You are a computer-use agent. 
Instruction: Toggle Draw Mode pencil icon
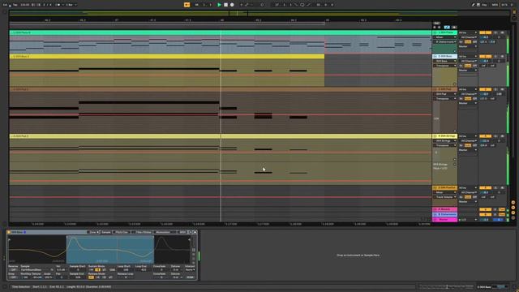pos(473,5)
